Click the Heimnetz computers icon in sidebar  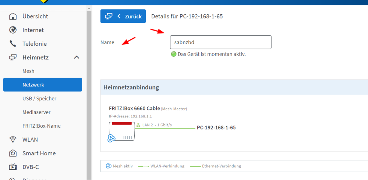(13, 57)
